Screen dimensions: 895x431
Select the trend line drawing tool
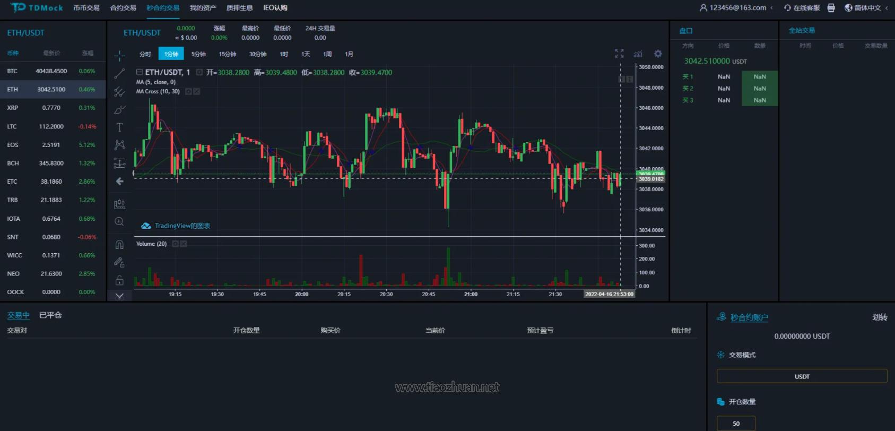[x=119, y=73]
